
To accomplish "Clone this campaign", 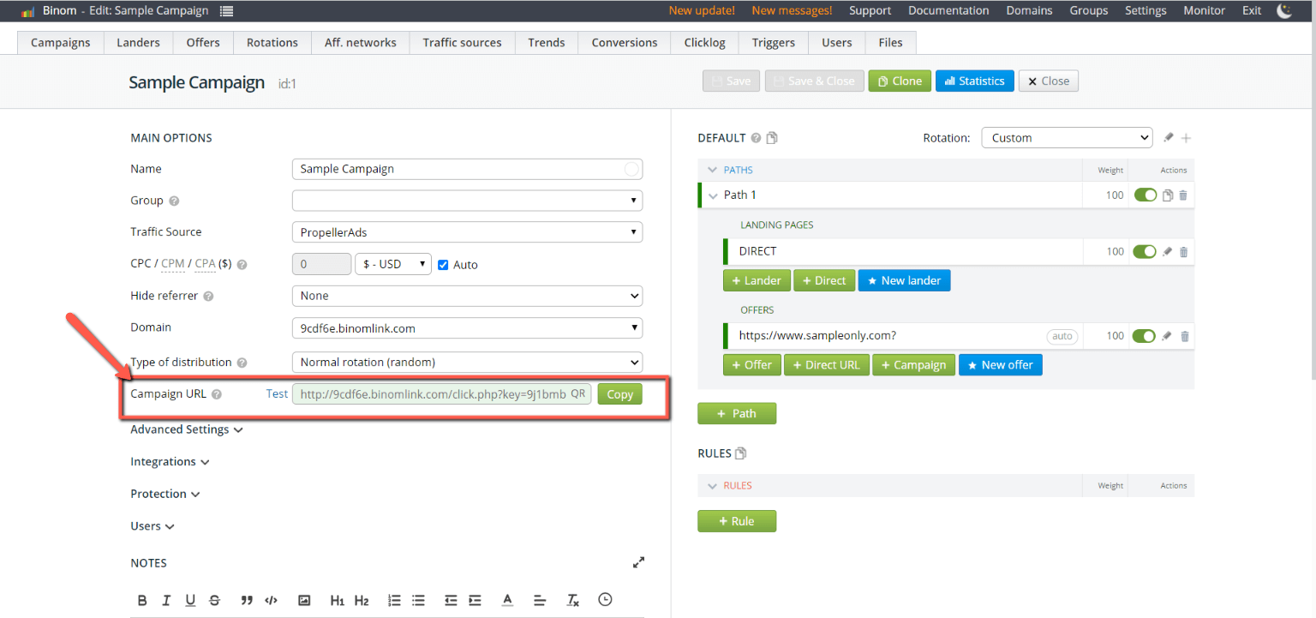I will (x=900, y=81).
